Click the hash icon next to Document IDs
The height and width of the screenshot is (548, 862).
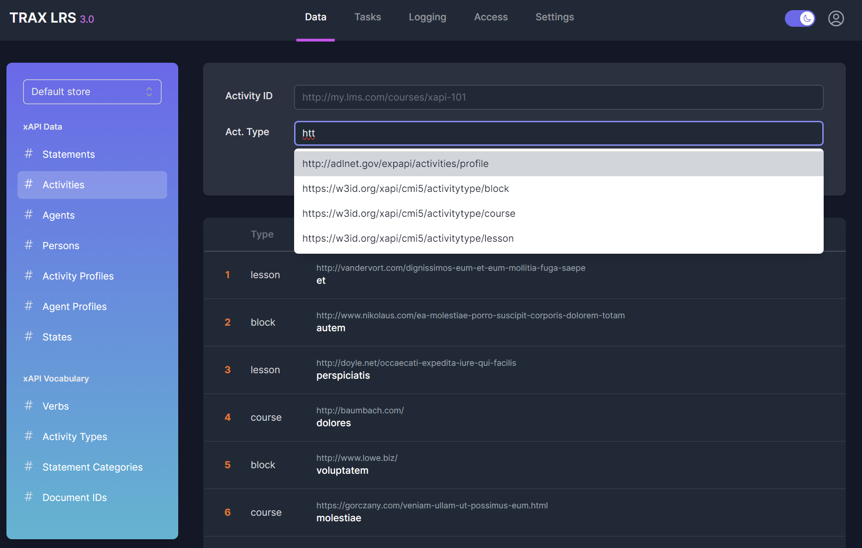pos(29,497)
